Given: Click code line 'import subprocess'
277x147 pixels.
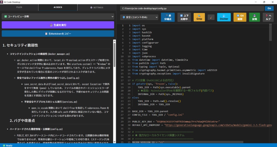Looking at the screenshot, I should pos(144,56).
